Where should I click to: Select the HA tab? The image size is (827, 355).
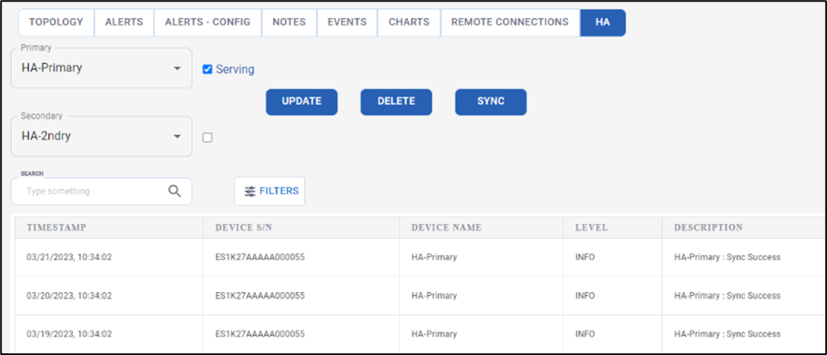click(602, 22)
